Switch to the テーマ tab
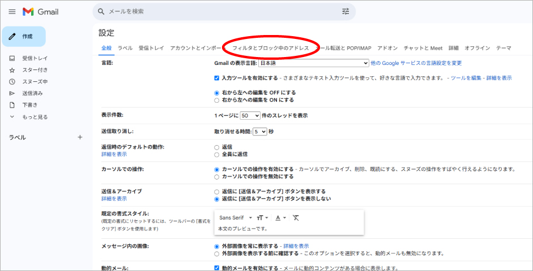Image resolution: width=533 pixels, height=271 pixels. click(x=504, y=48)
